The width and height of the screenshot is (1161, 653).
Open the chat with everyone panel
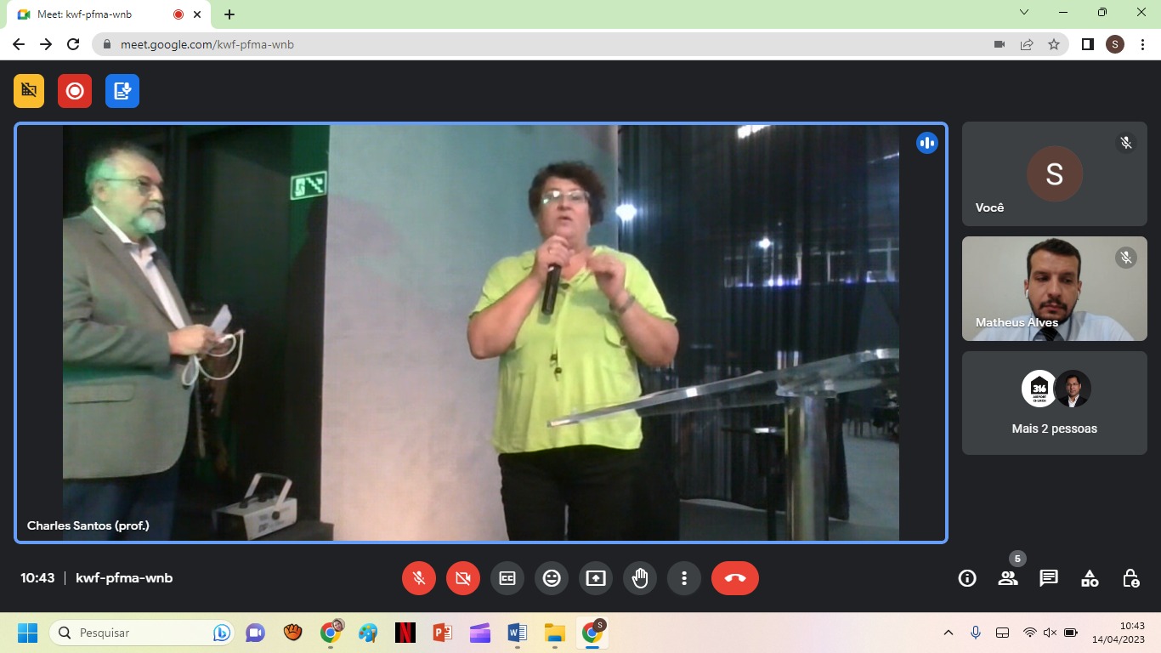tap(1049, 578)
